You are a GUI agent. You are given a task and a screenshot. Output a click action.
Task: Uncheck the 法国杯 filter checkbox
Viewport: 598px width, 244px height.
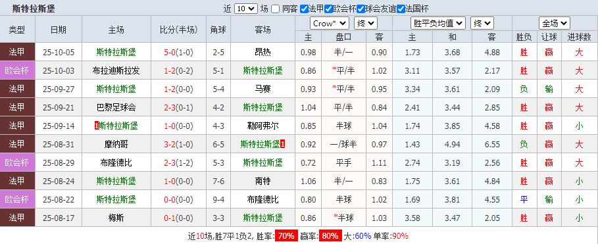pos(401,9)
